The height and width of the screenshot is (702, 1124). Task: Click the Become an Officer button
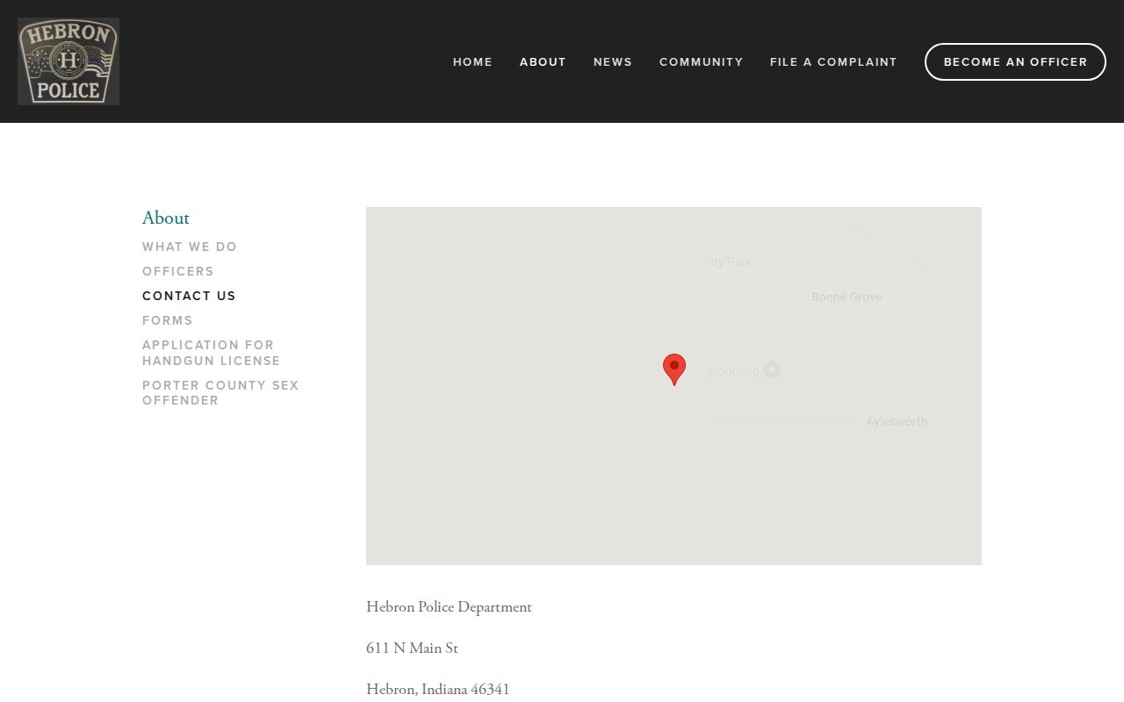[1015, 61]
